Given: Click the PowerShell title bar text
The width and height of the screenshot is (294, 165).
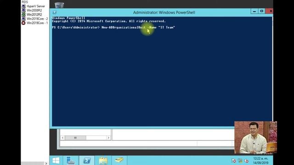Looking at the screenshot, I should (x=164, y=12).
